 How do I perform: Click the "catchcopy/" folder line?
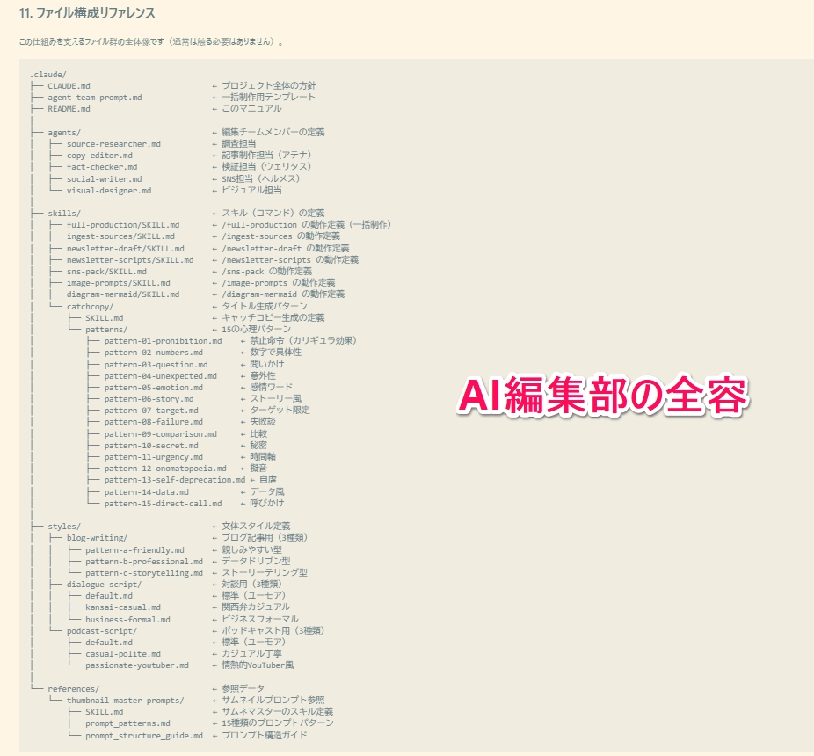point(90,306)
